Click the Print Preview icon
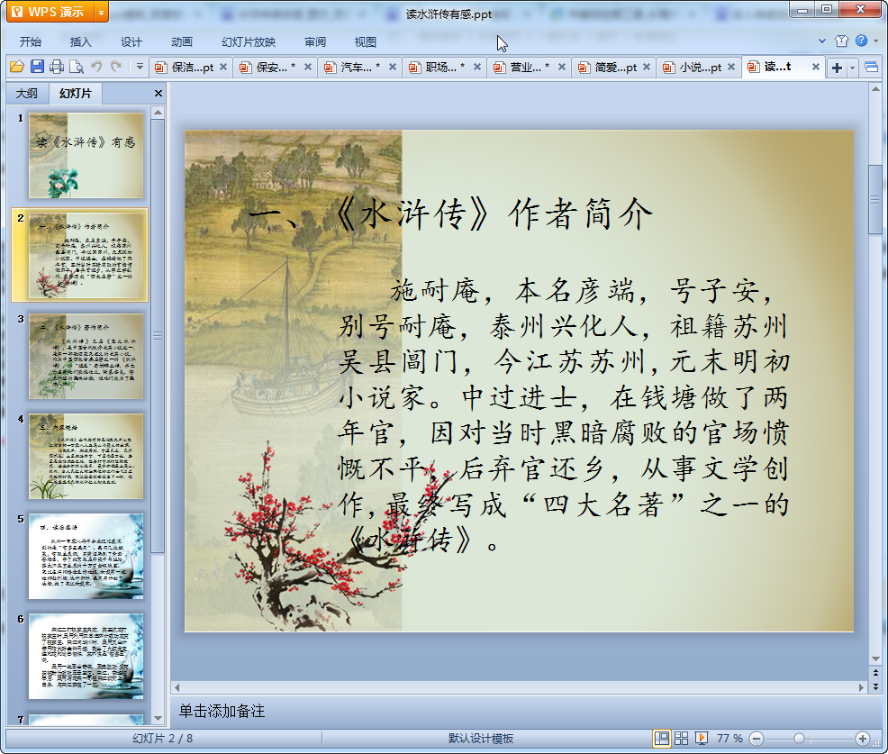Image resolution: width=888 pixels, height=754 pixels. 77,67
